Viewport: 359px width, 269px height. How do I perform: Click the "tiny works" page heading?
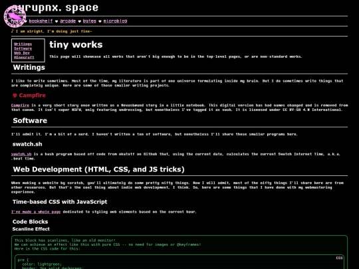[76, 45]
